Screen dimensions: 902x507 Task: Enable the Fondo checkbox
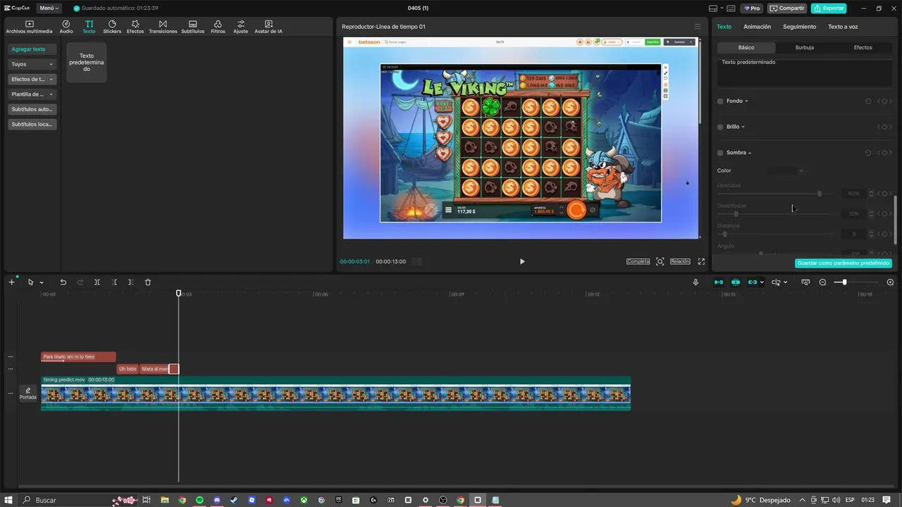720,101
